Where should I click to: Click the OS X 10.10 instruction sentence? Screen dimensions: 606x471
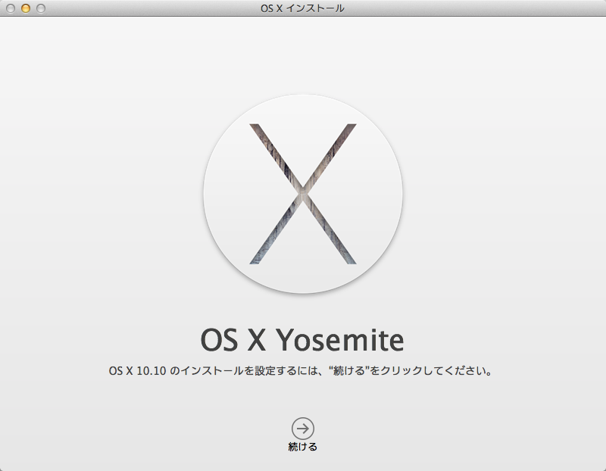tap(300, 370)
